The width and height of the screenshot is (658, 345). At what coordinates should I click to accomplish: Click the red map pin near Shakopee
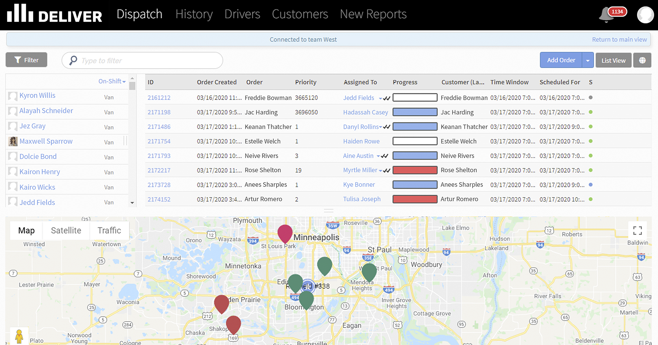click(233, 324)
